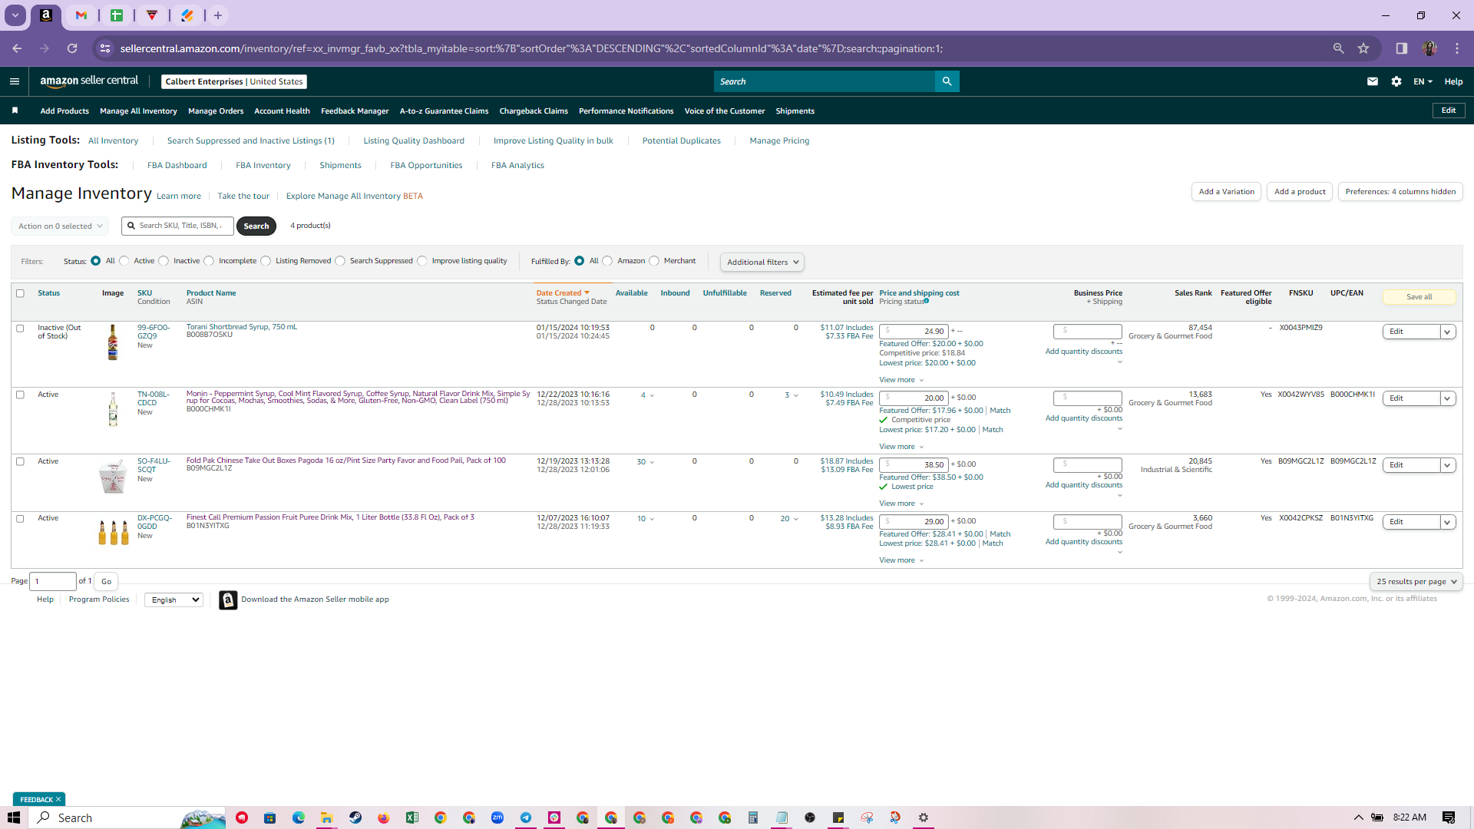Open Add Products in favorites bar
The height and width of the screenshot is (829, 1474).
64,111
